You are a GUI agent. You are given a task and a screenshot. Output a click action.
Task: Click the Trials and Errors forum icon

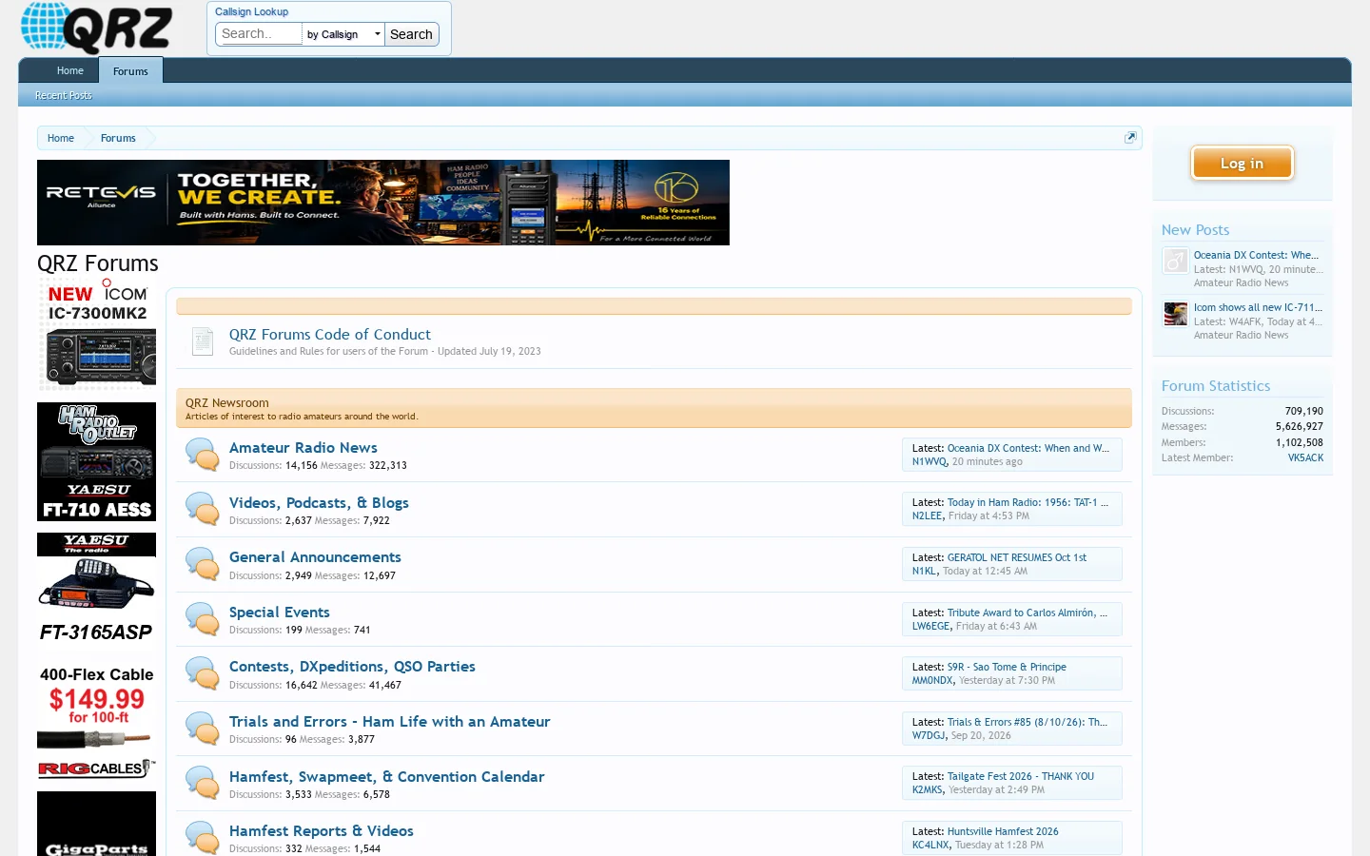pos(202,729)
